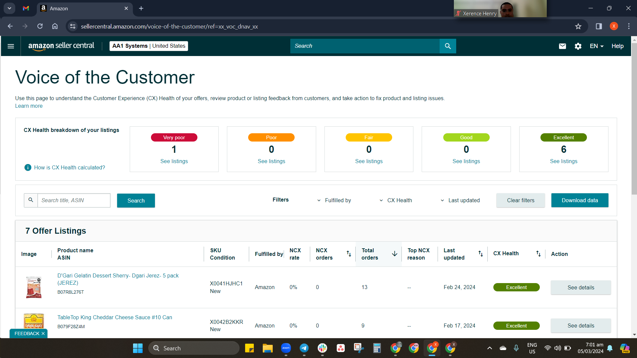Click the Download data button

tap(580, 200)
